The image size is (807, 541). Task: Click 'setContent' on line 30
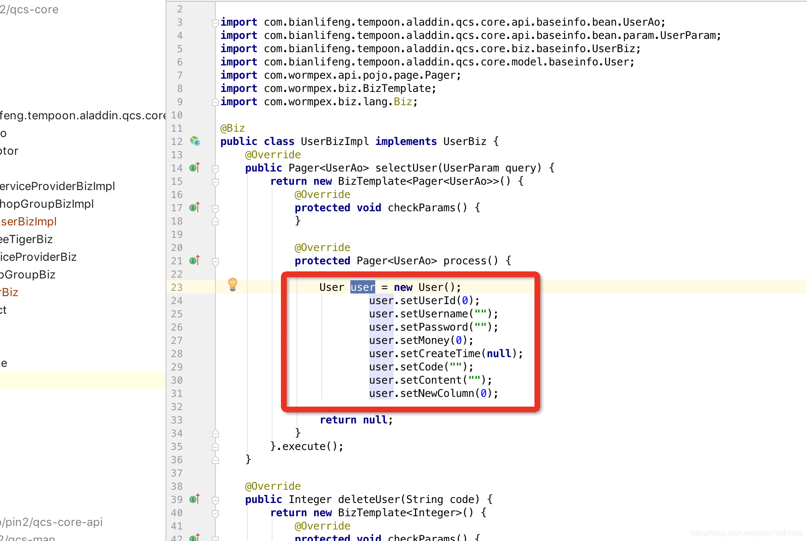click(x=431, y=380)
